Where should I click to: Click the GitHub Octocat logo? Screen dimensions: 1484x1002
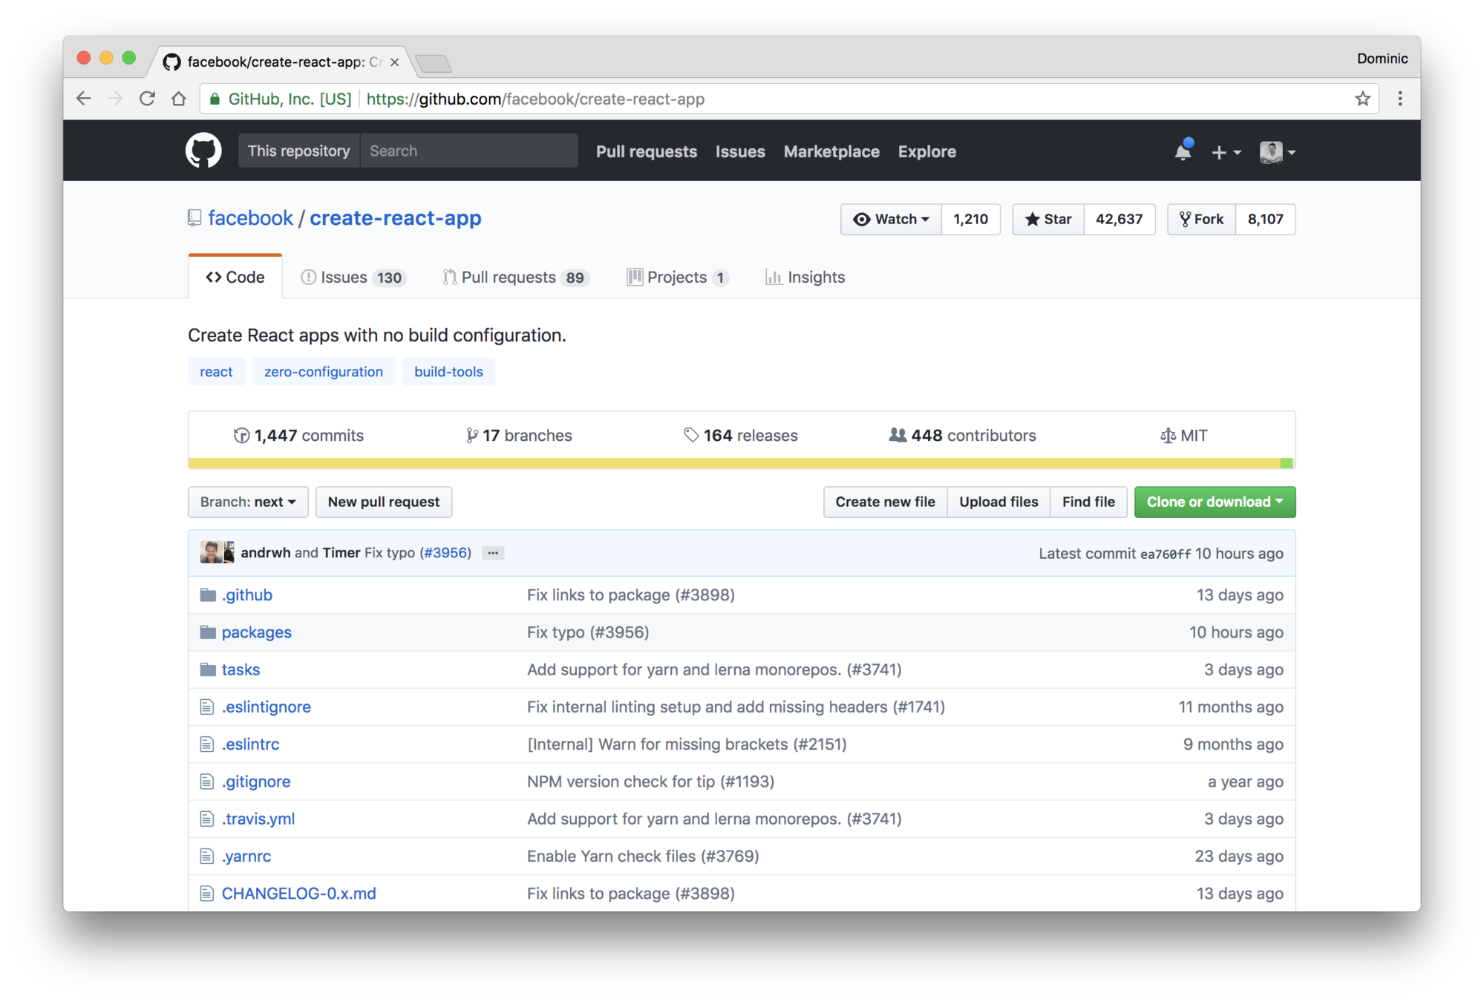(203, 151)
